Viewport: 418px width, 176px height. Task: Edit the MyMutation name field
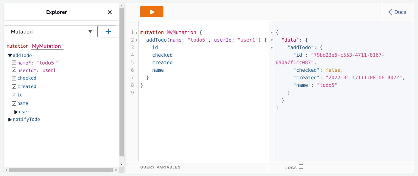(47, 46)
